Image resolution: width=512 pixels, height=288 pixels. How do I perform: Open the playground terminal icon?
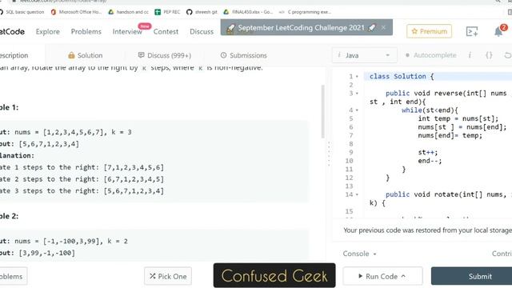[x=472, y=31]
